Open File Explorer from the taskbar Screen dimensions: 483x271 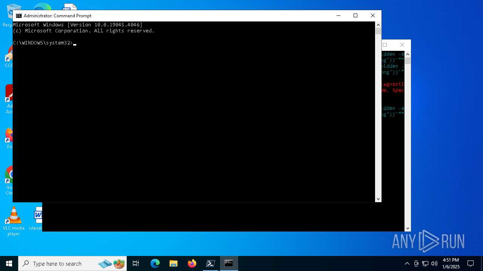174,263
